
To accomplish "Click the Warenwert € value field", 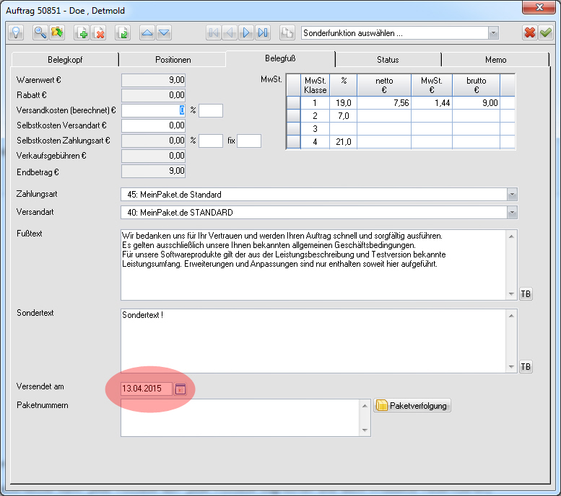I will [x=154, y=80].
